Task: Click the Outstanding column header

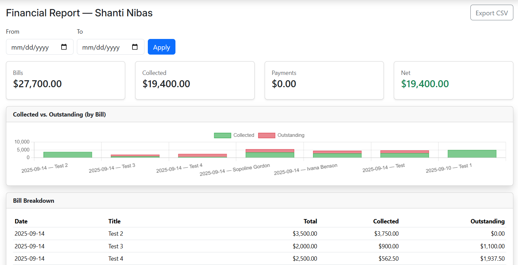Action: (487, 221)
